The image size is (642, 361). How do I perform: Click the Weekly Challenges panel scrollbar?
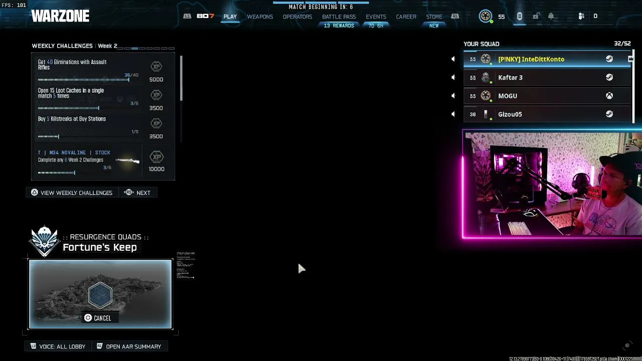click(181, 78)
